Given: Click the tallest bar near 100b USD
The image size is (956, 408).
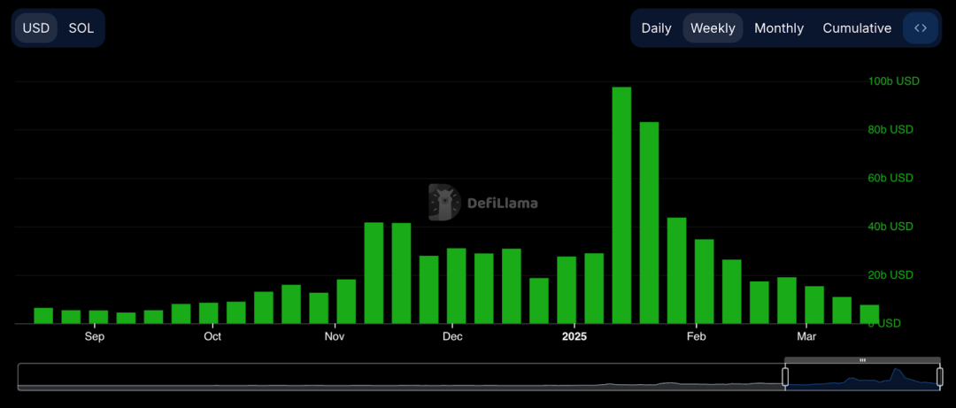Looking at the screenshot, I should (621, 205).
